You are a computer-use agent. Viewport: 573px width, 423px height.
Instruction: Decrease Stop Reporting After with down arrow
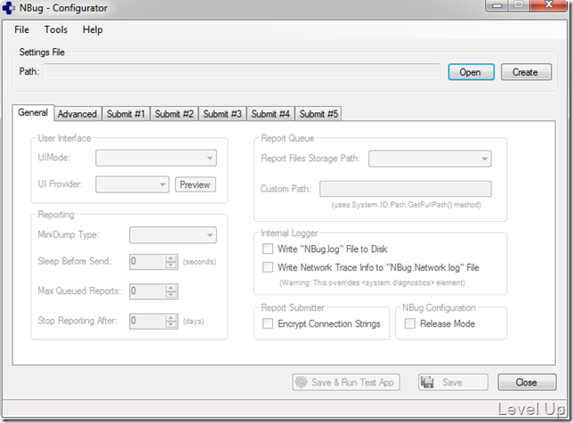tap(171, 325)
